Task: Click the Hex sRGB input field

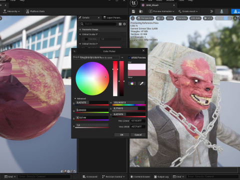Action: click(x=138, y=126)
